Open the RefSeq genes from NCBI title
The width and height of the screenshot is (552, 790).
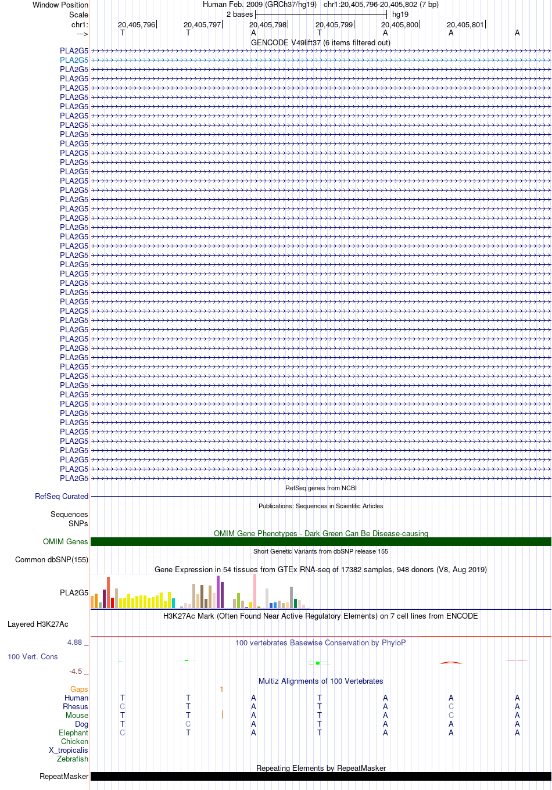click(321, 489)
